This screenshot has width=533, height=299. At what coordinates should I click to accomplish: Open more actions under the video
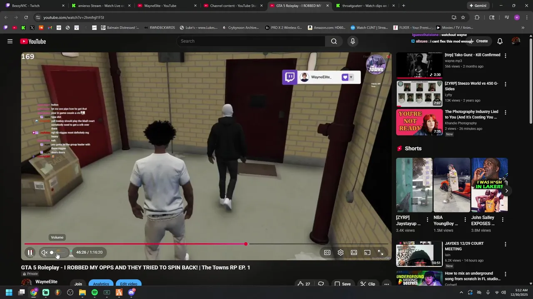(386, 284)
